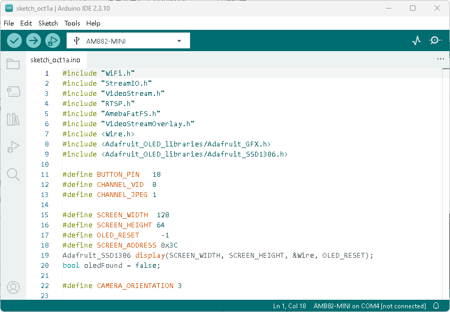Open the Help menu
Screen dimensions: 450x312
point(93,23)
